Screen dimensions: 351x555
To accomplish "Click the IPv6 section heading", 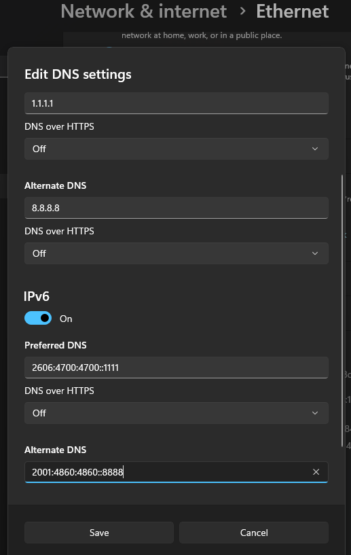I will tap(37, 296).
